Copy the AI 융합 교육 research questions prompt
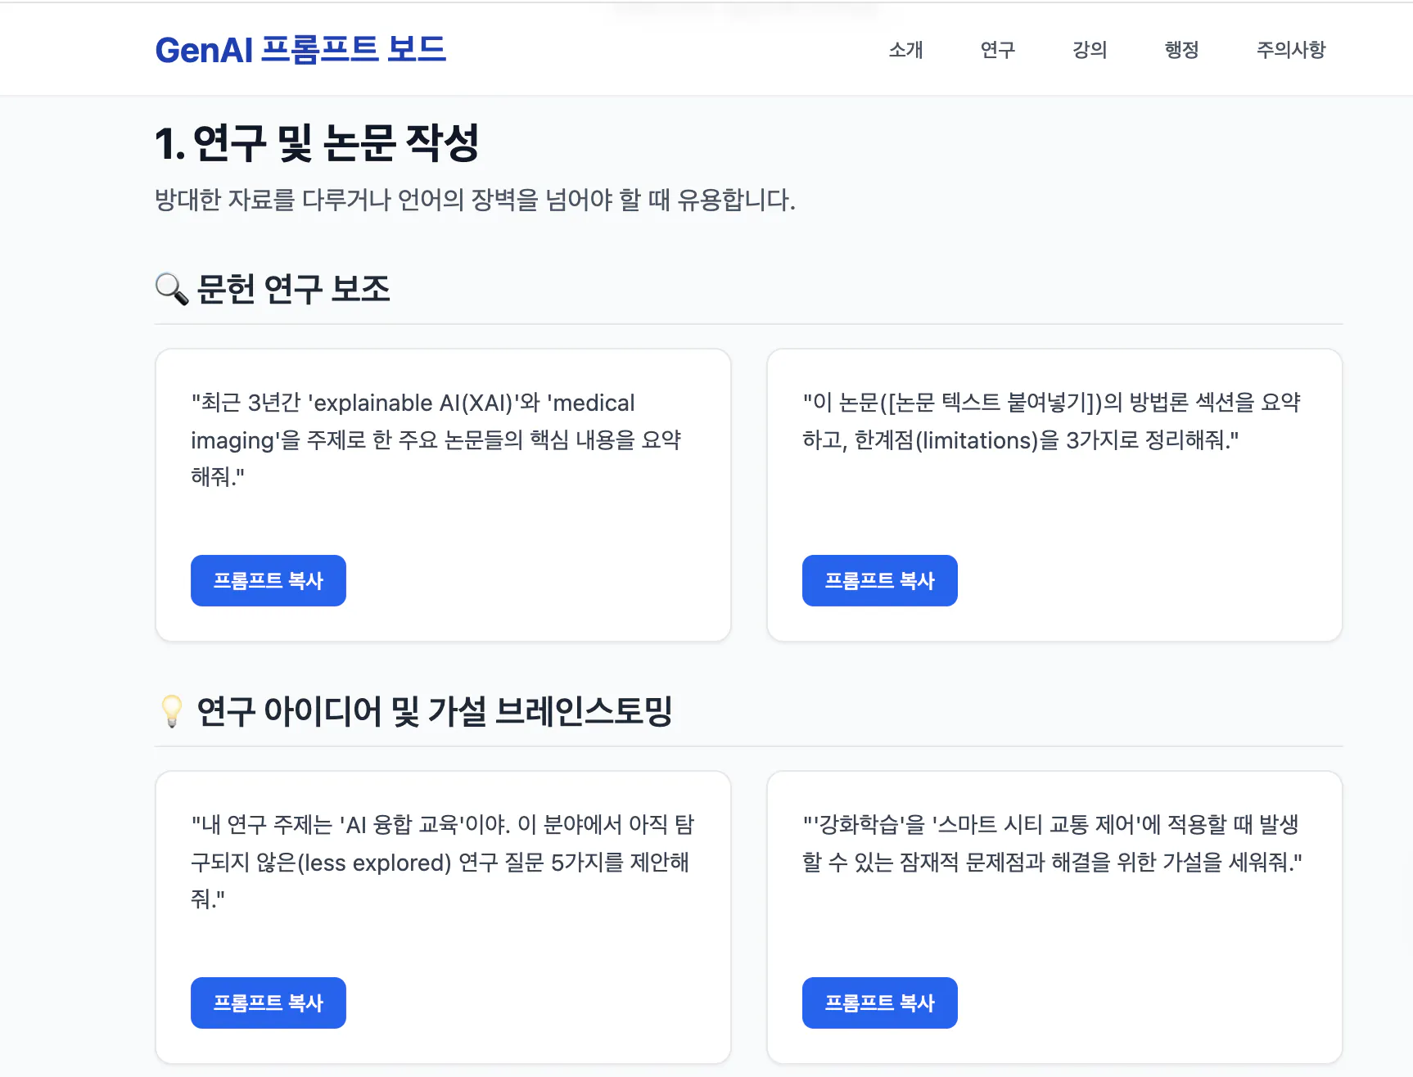This screenshot has height=1077, width=1413. coord(268,1003)
